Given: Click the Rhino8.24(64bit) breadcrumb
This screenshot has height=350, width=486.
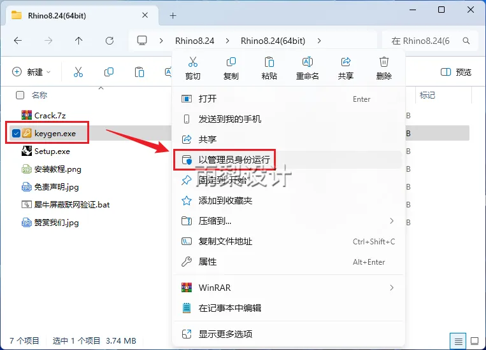Looking at the screenshot, I should [273, 41].
